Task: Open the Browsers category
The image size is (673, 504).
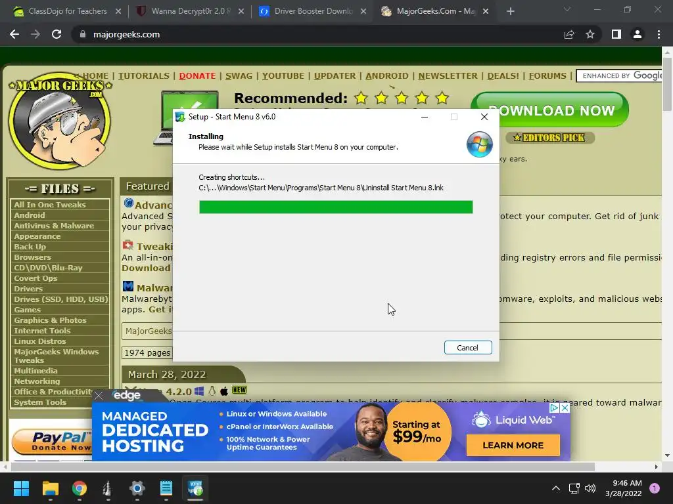Action: click(x=32, y=257)
